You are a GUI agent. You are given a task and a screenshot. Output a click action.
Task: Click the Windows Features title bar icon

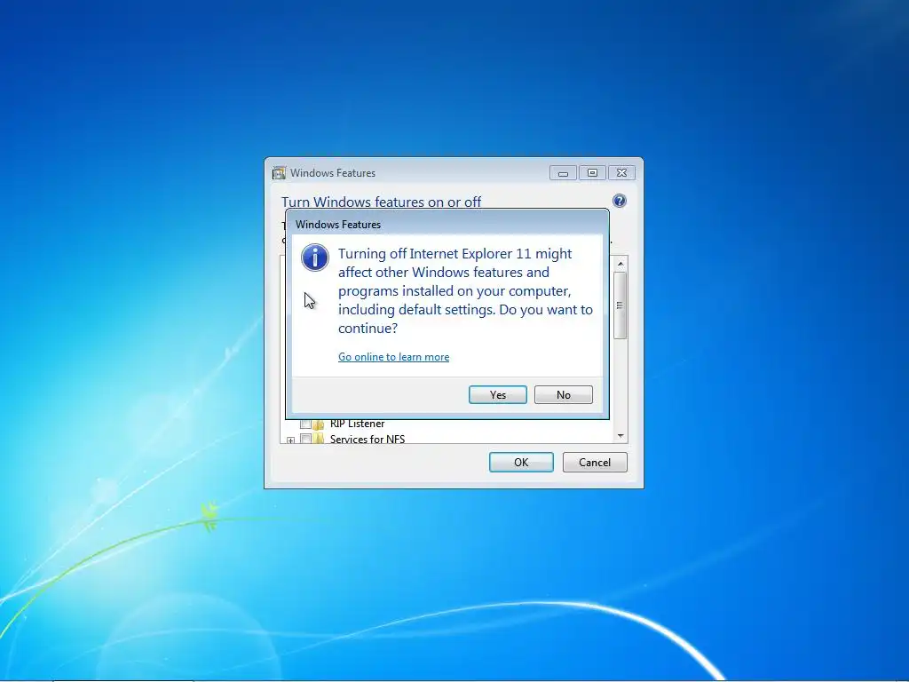coord(279,173)
